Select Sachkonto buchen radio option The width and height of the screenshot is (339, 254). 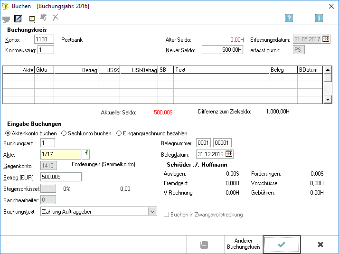(64, 133)
